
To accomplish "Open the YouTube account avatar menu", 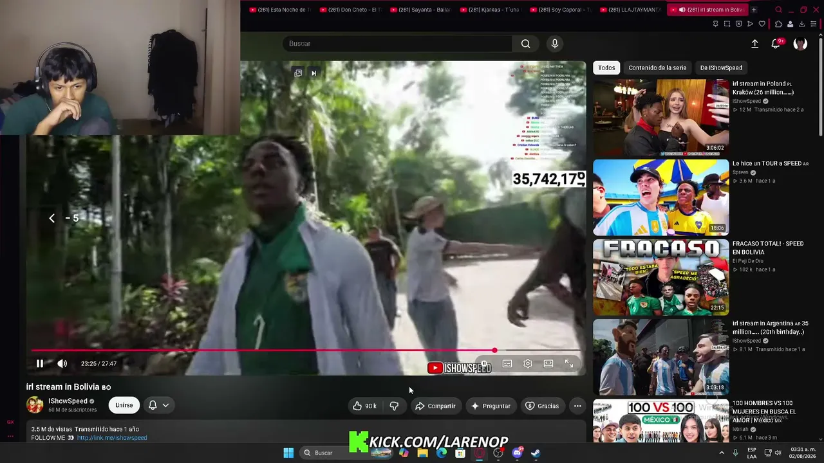I will click(800, 44).
